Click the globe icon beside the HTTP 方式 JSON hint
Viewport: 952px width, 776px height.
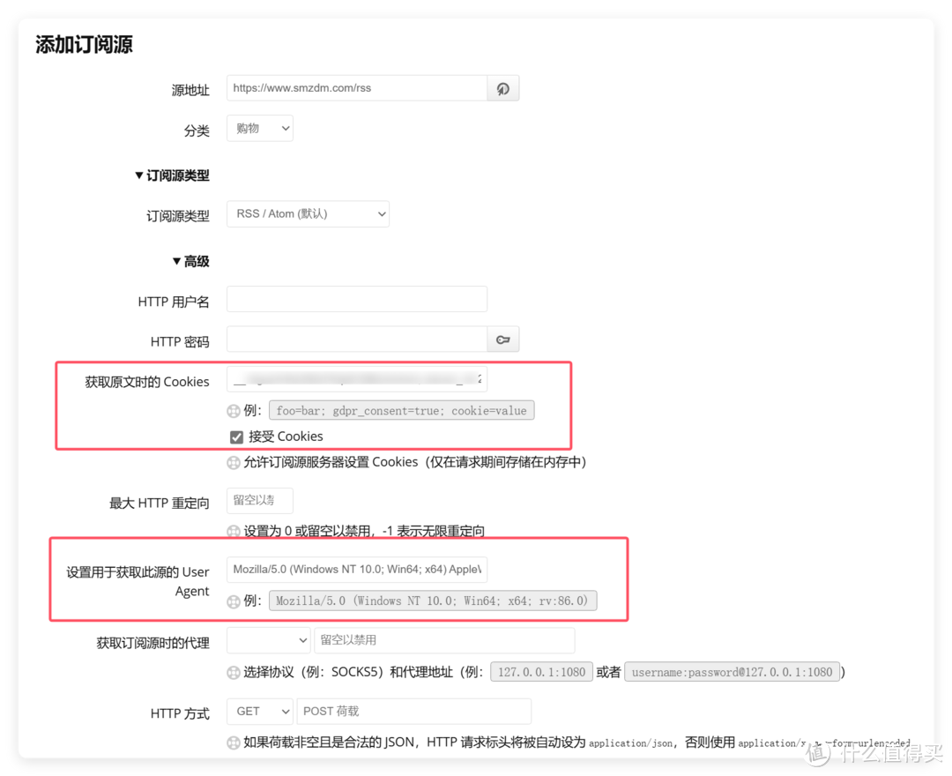coord(233,743)
